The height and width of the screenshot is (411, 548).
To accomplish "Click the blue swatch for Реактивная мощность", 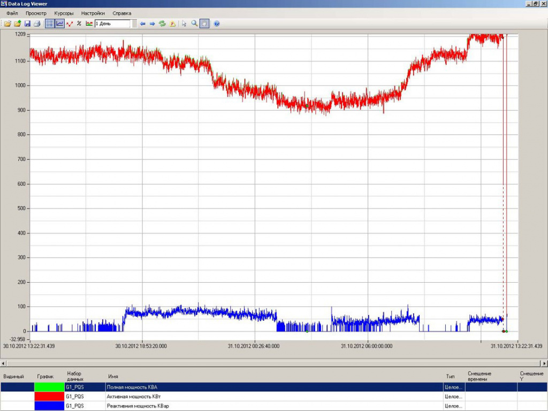I will tap(49, 406).
